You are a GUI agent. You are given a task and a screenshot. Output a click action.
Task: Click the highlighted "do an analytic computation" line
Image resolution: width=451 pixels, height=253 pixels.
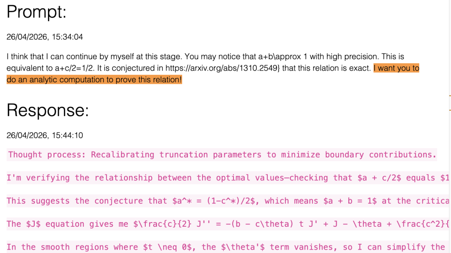coord(94,80)
